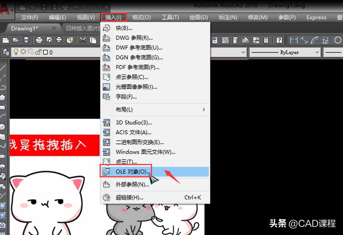The height and width of the screenshot is (235, 343).
Task: Open the 格式(O) menu
Action: tap(141, 17)
